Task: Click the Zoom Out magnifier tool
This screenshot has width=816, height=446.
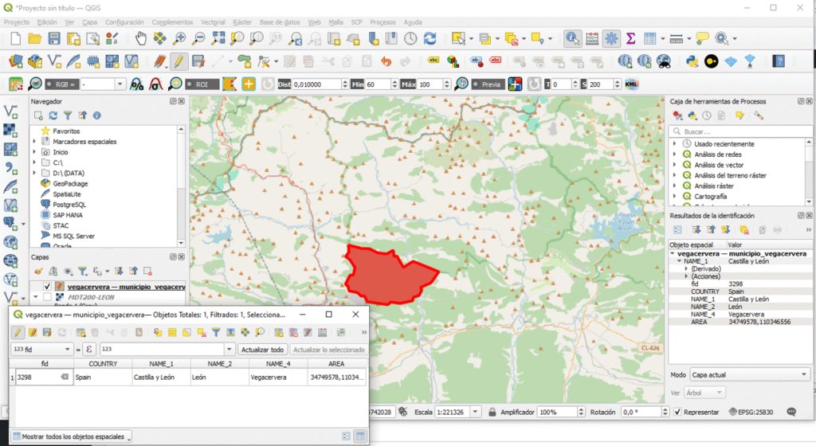Action: [x=198, y=38]
